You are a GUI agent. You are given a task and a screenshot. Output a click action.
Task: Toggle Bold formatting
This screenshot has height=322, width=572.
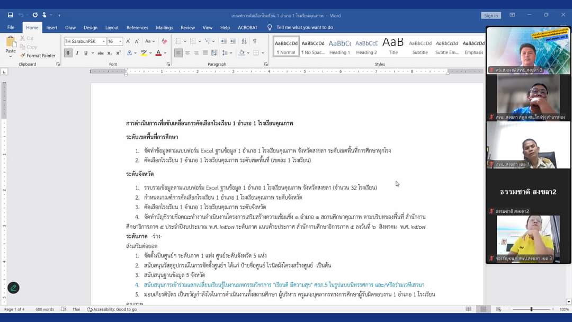68,53
